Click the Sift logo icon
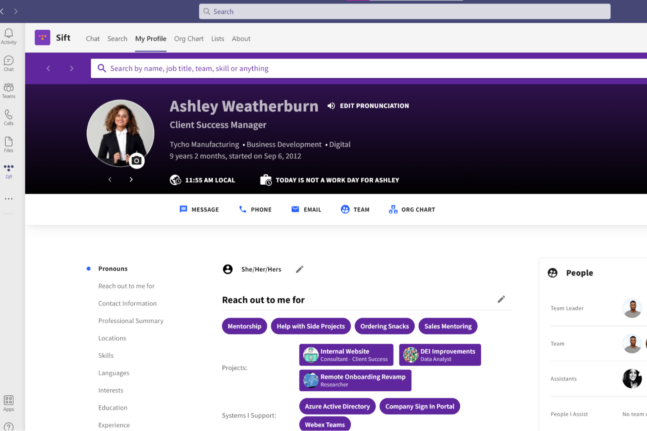This screenshot has width=647, height=431. point(42,38)
